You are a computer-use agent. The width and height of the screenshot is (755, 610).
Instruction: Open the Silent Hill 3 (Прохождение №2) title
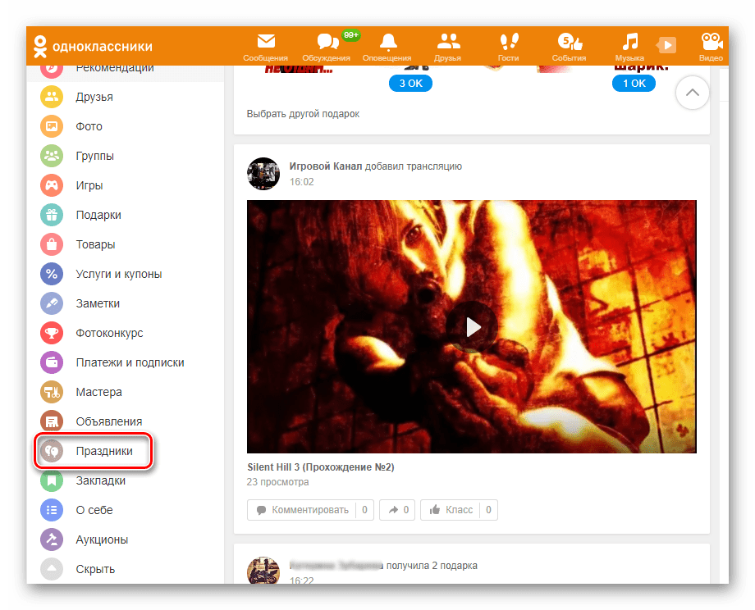321,467
